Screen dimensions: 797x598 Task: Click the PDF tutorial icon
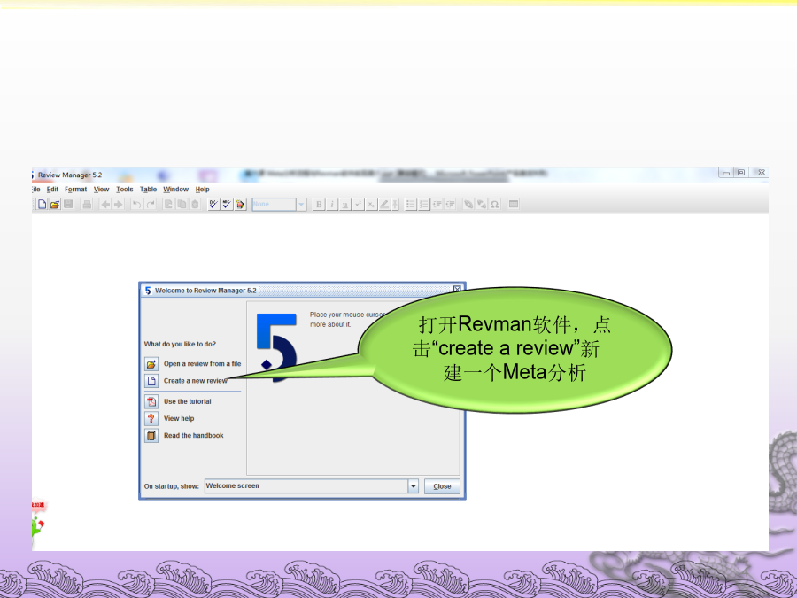[151, 401]
